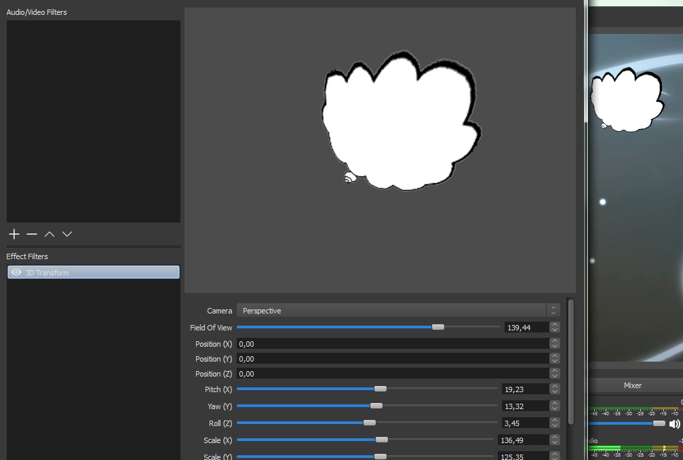Click the plus icon to add filter
Viewport: 683px width, 460px height.
(x=14, y=234)
